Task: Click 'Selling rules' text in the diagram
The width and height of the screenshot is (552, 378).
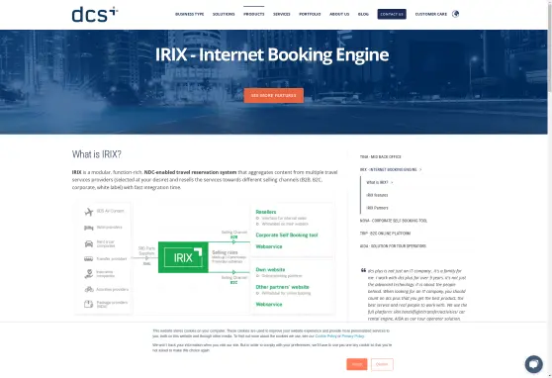Action: tap(225, 252)
